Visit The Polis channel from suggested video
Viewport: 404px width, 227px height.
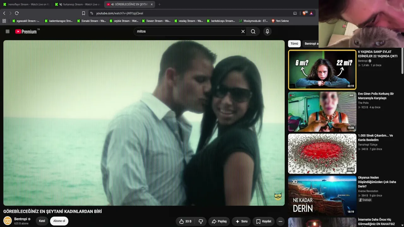coord(363,103)
